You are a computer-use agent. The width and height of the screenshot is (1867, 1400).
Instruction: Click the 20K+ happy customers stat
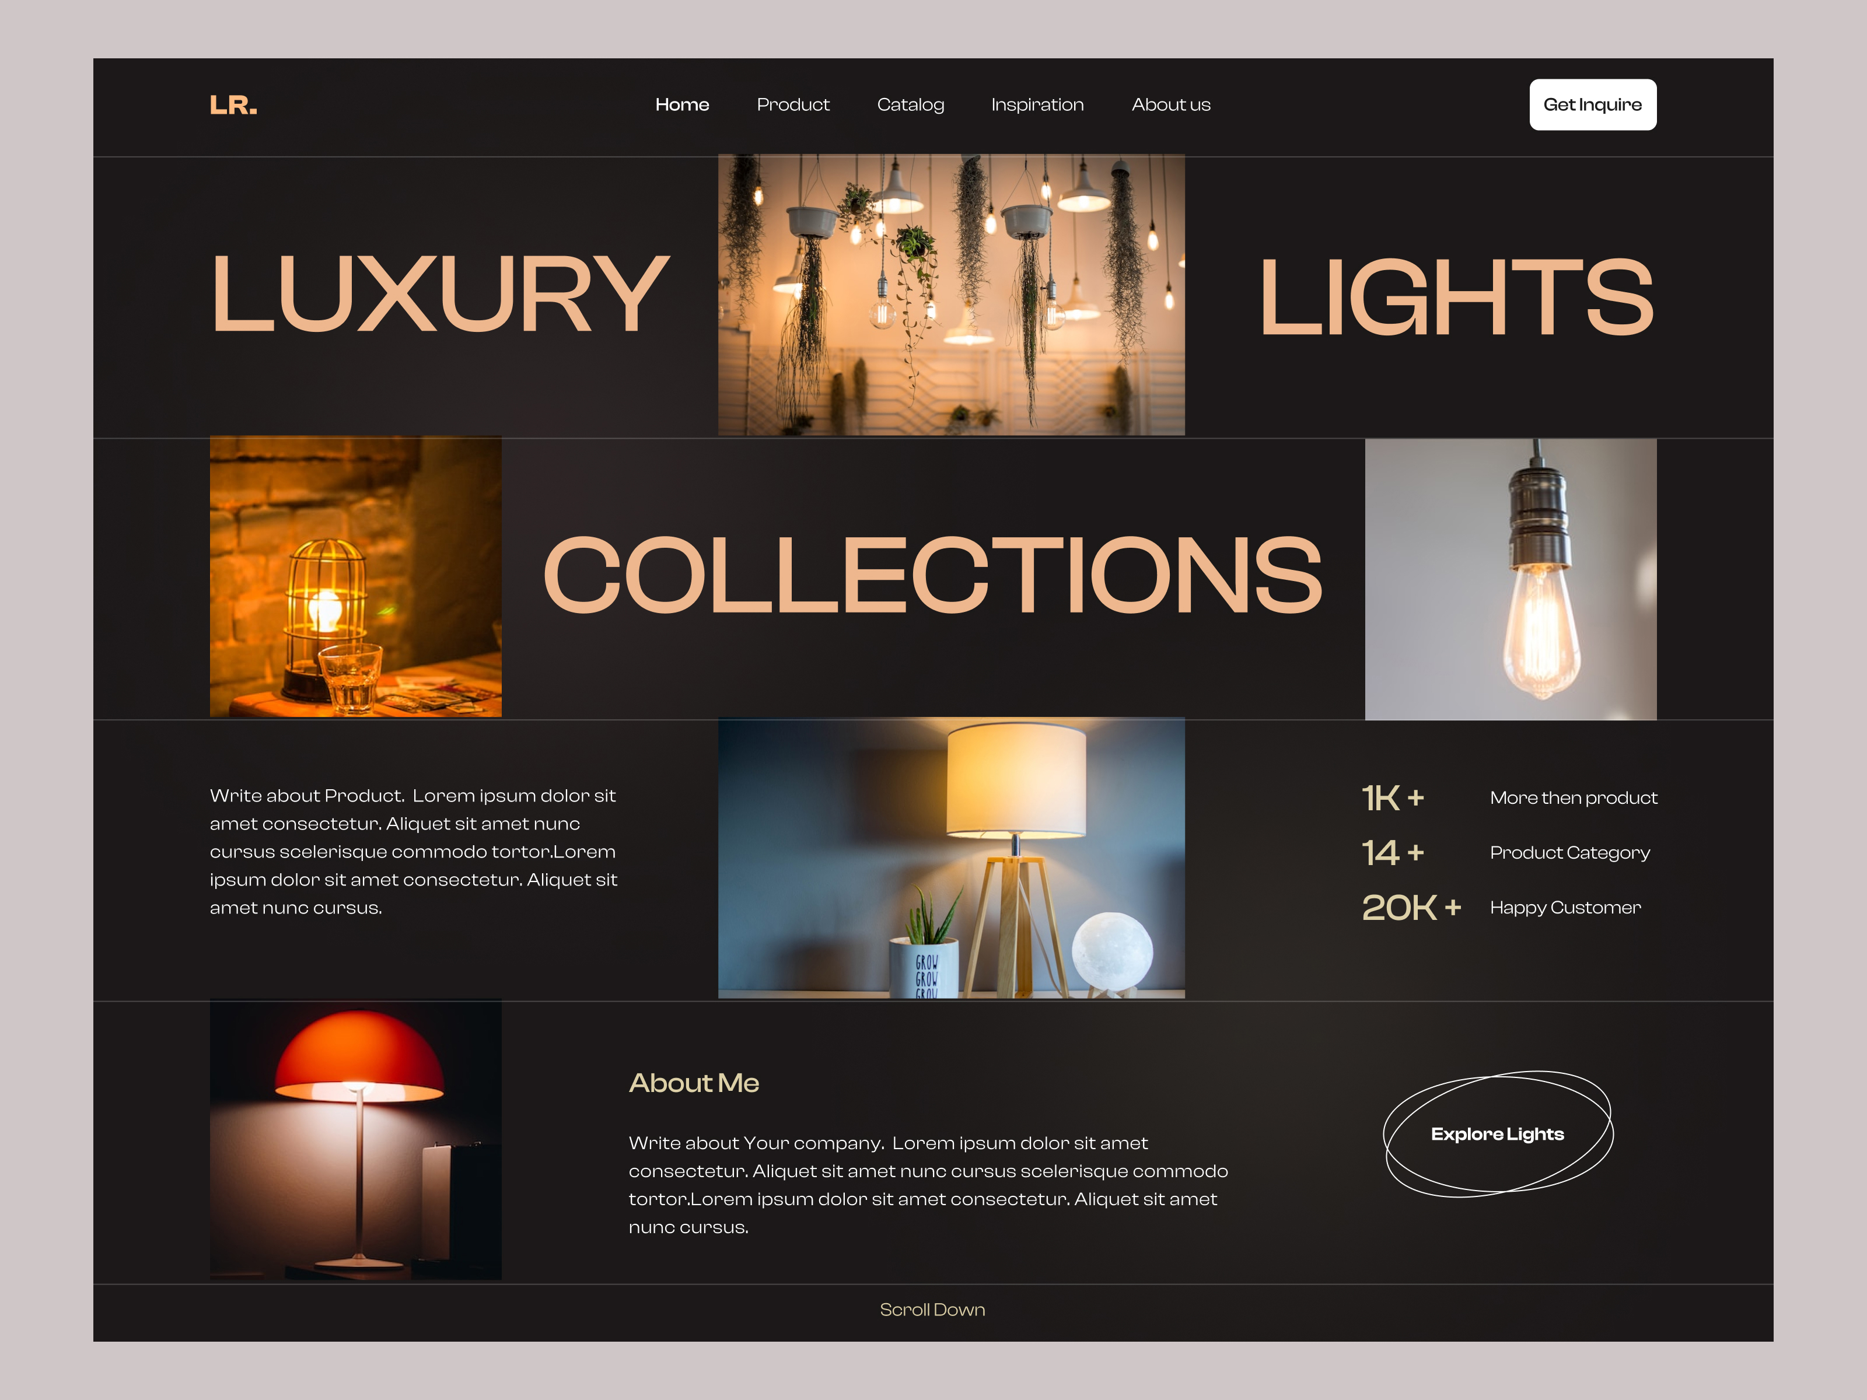pos(1404,907)
